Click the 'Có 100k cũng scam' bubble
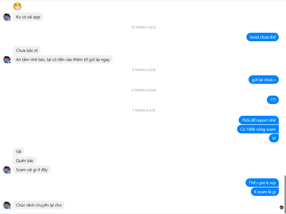Image resolution: width=286 pixels, height=214 pixels. 258,129
